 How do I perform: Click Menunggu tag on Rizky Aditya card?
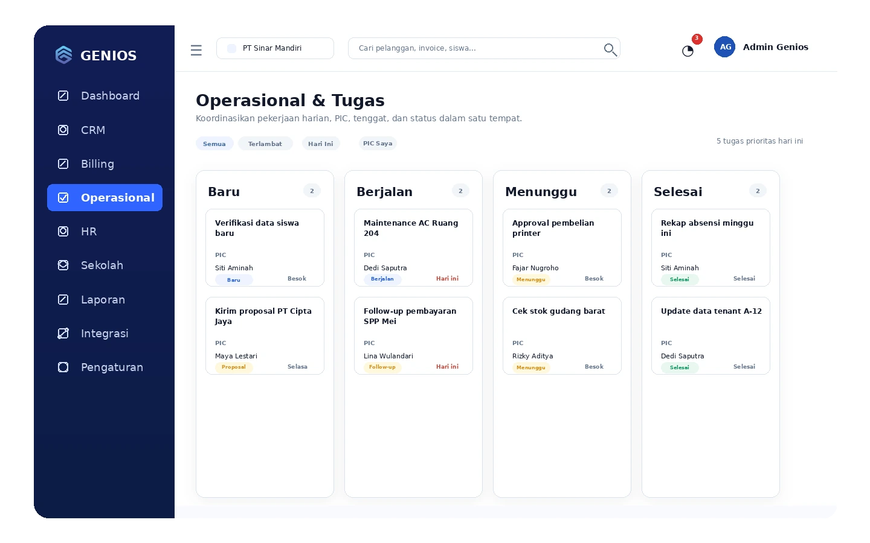click(x=531, y=367)
